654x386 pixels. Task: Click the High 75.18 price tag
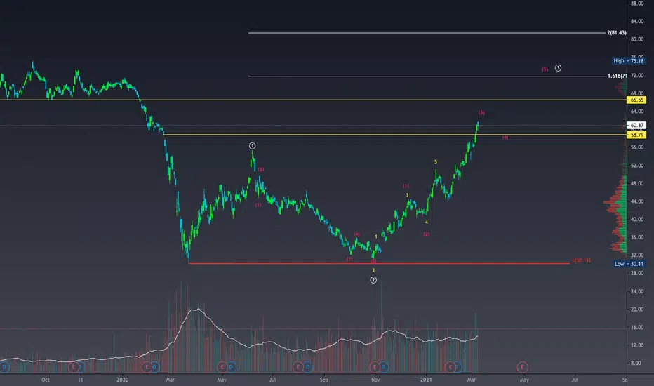coord(629,61)
